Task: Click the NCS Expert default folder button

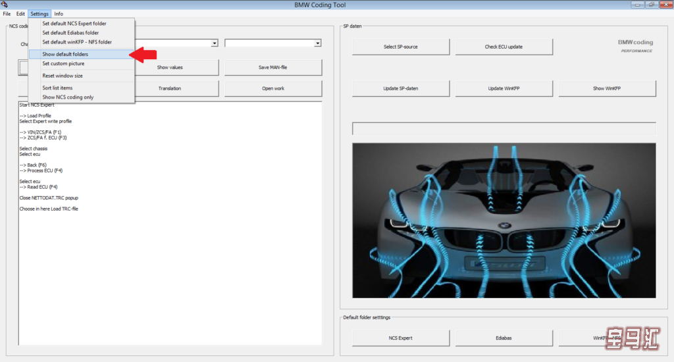Action: pos(401,338)
